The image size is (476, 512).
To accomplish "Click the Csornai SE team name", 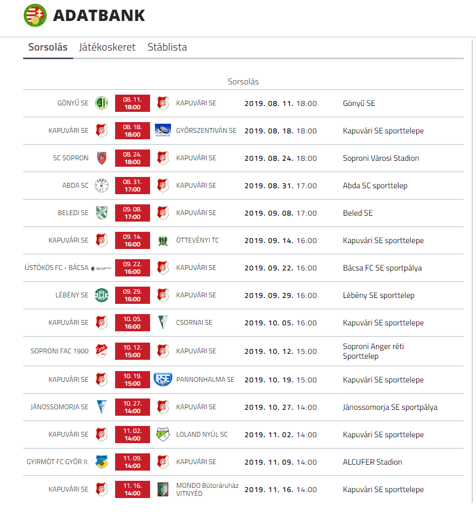I will [194, 323].
